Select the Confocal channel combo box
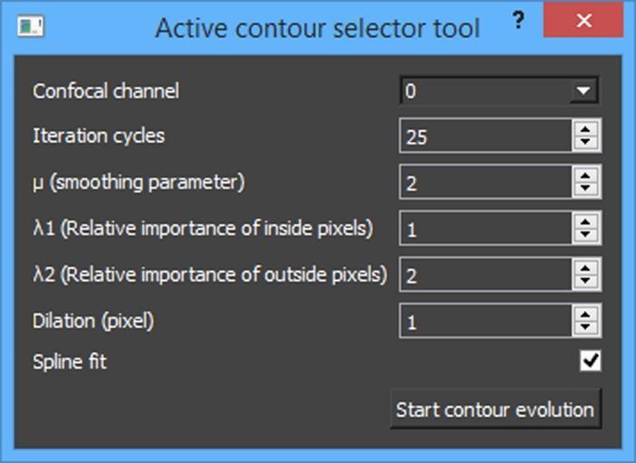The image size is (636, 463). coord(499,90)
